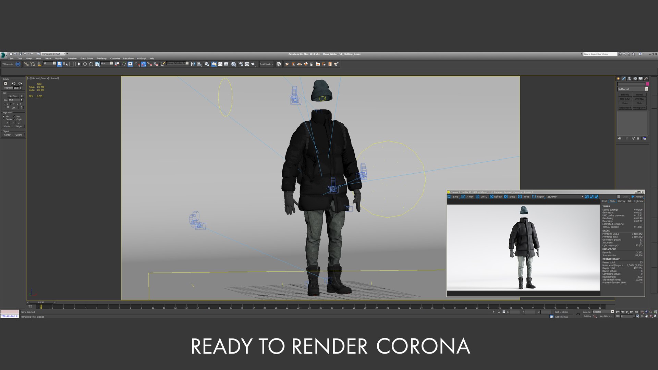Click the Set Size button
This screenshot has width=658, height=370.
pos(13,96)
